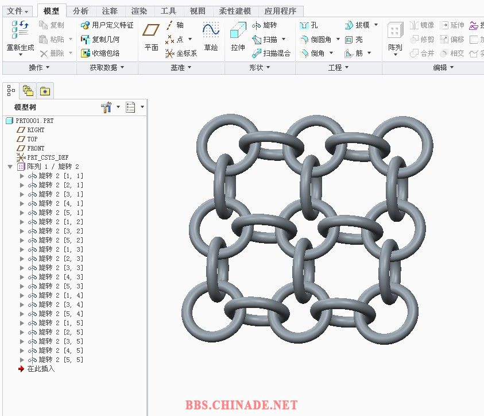This screenshot has width=484, height=416.
Task: Switch to the 注释 annotation tab
Action: click(110, 11)
